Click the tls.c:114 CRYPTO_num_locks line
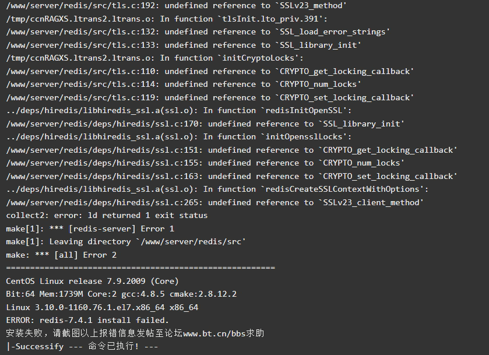 [x=184, y=84]
